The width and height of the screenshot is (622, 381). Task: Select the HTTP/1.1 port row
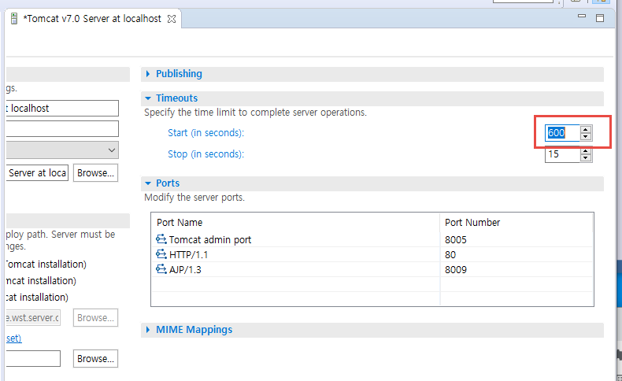(372, 254)
